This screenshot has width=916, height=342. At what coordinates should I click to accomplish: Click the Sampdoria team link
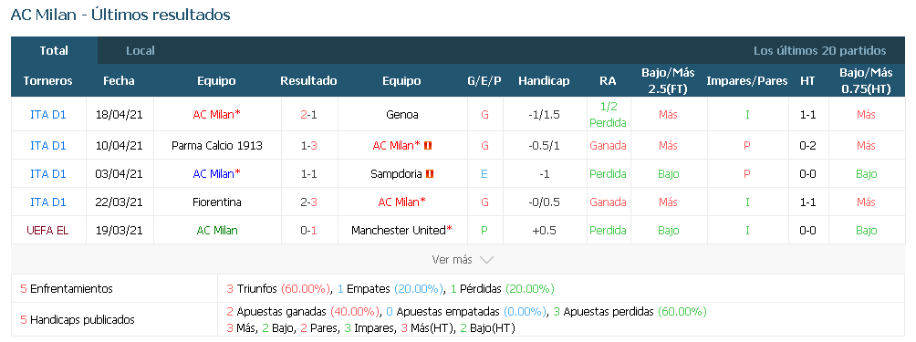pos(397,174)
